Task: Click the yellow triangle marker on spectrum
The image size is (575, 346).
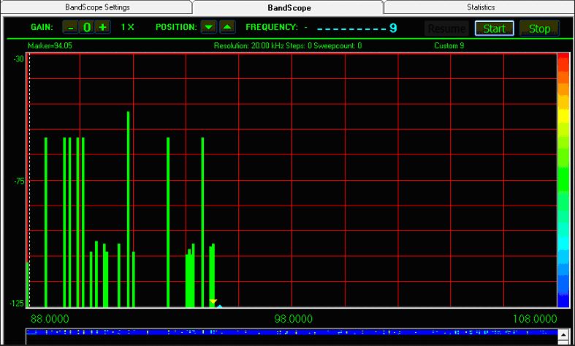Action: point(213,301)
